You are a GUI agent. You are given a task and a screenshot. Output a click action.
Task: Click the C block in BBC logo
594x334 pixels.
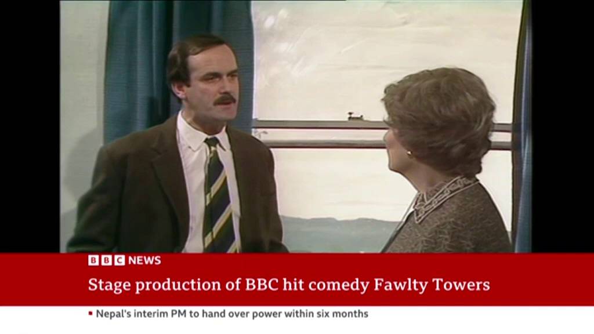[119, 260]
